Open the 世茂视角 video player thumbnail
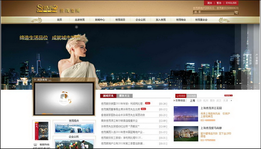 pyautogui.click(x=64, y=98)
